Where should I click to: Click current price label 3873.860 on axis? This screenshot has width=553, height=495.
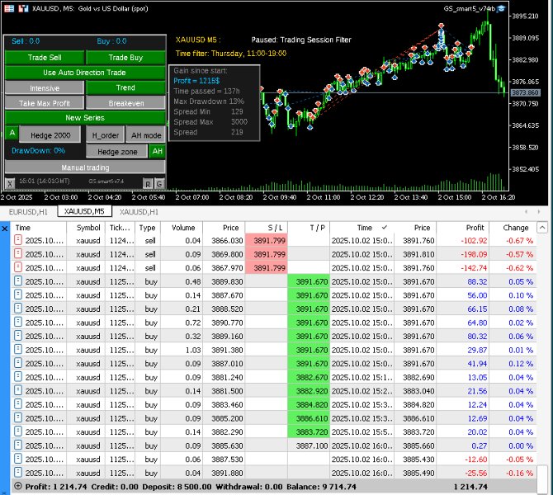tap(525, 92)
